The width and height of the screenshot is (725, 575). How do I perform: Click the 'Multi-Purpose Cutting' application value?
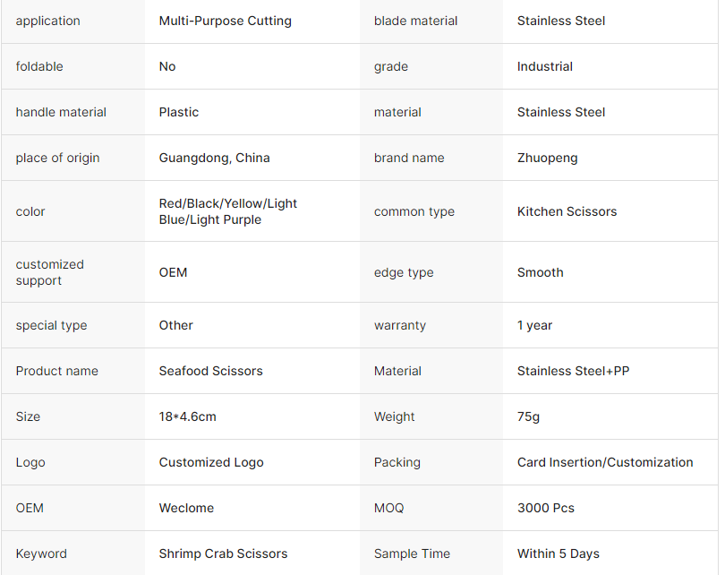tap(226, 21)
